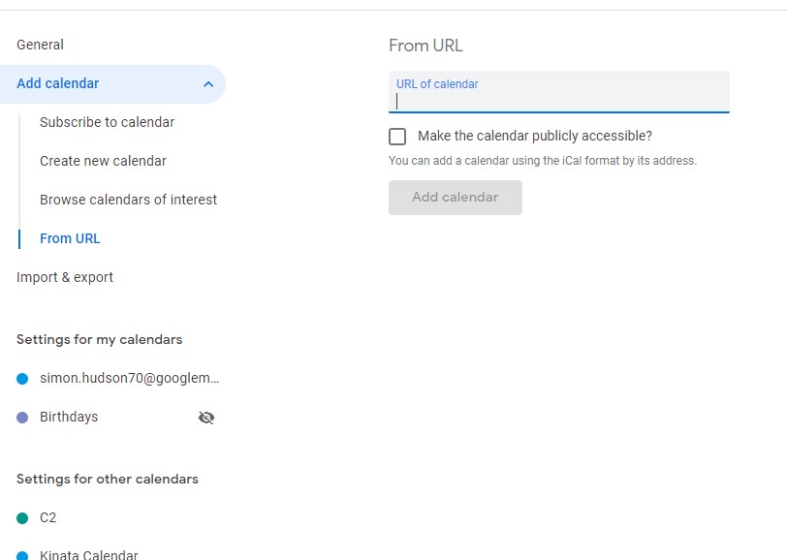The image size is (787, 560).
Task: Toggle Birthdays calendar hidden eye icon
Action: pos(205,418)
